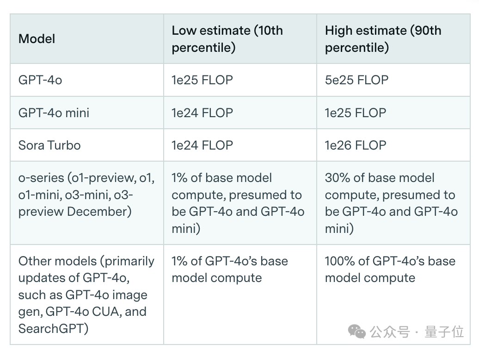Click Sora Turbo's 1e24 FLOP low estimate
Image resolution: width=479 pixels, height=351 pixels.
(202, 145)
